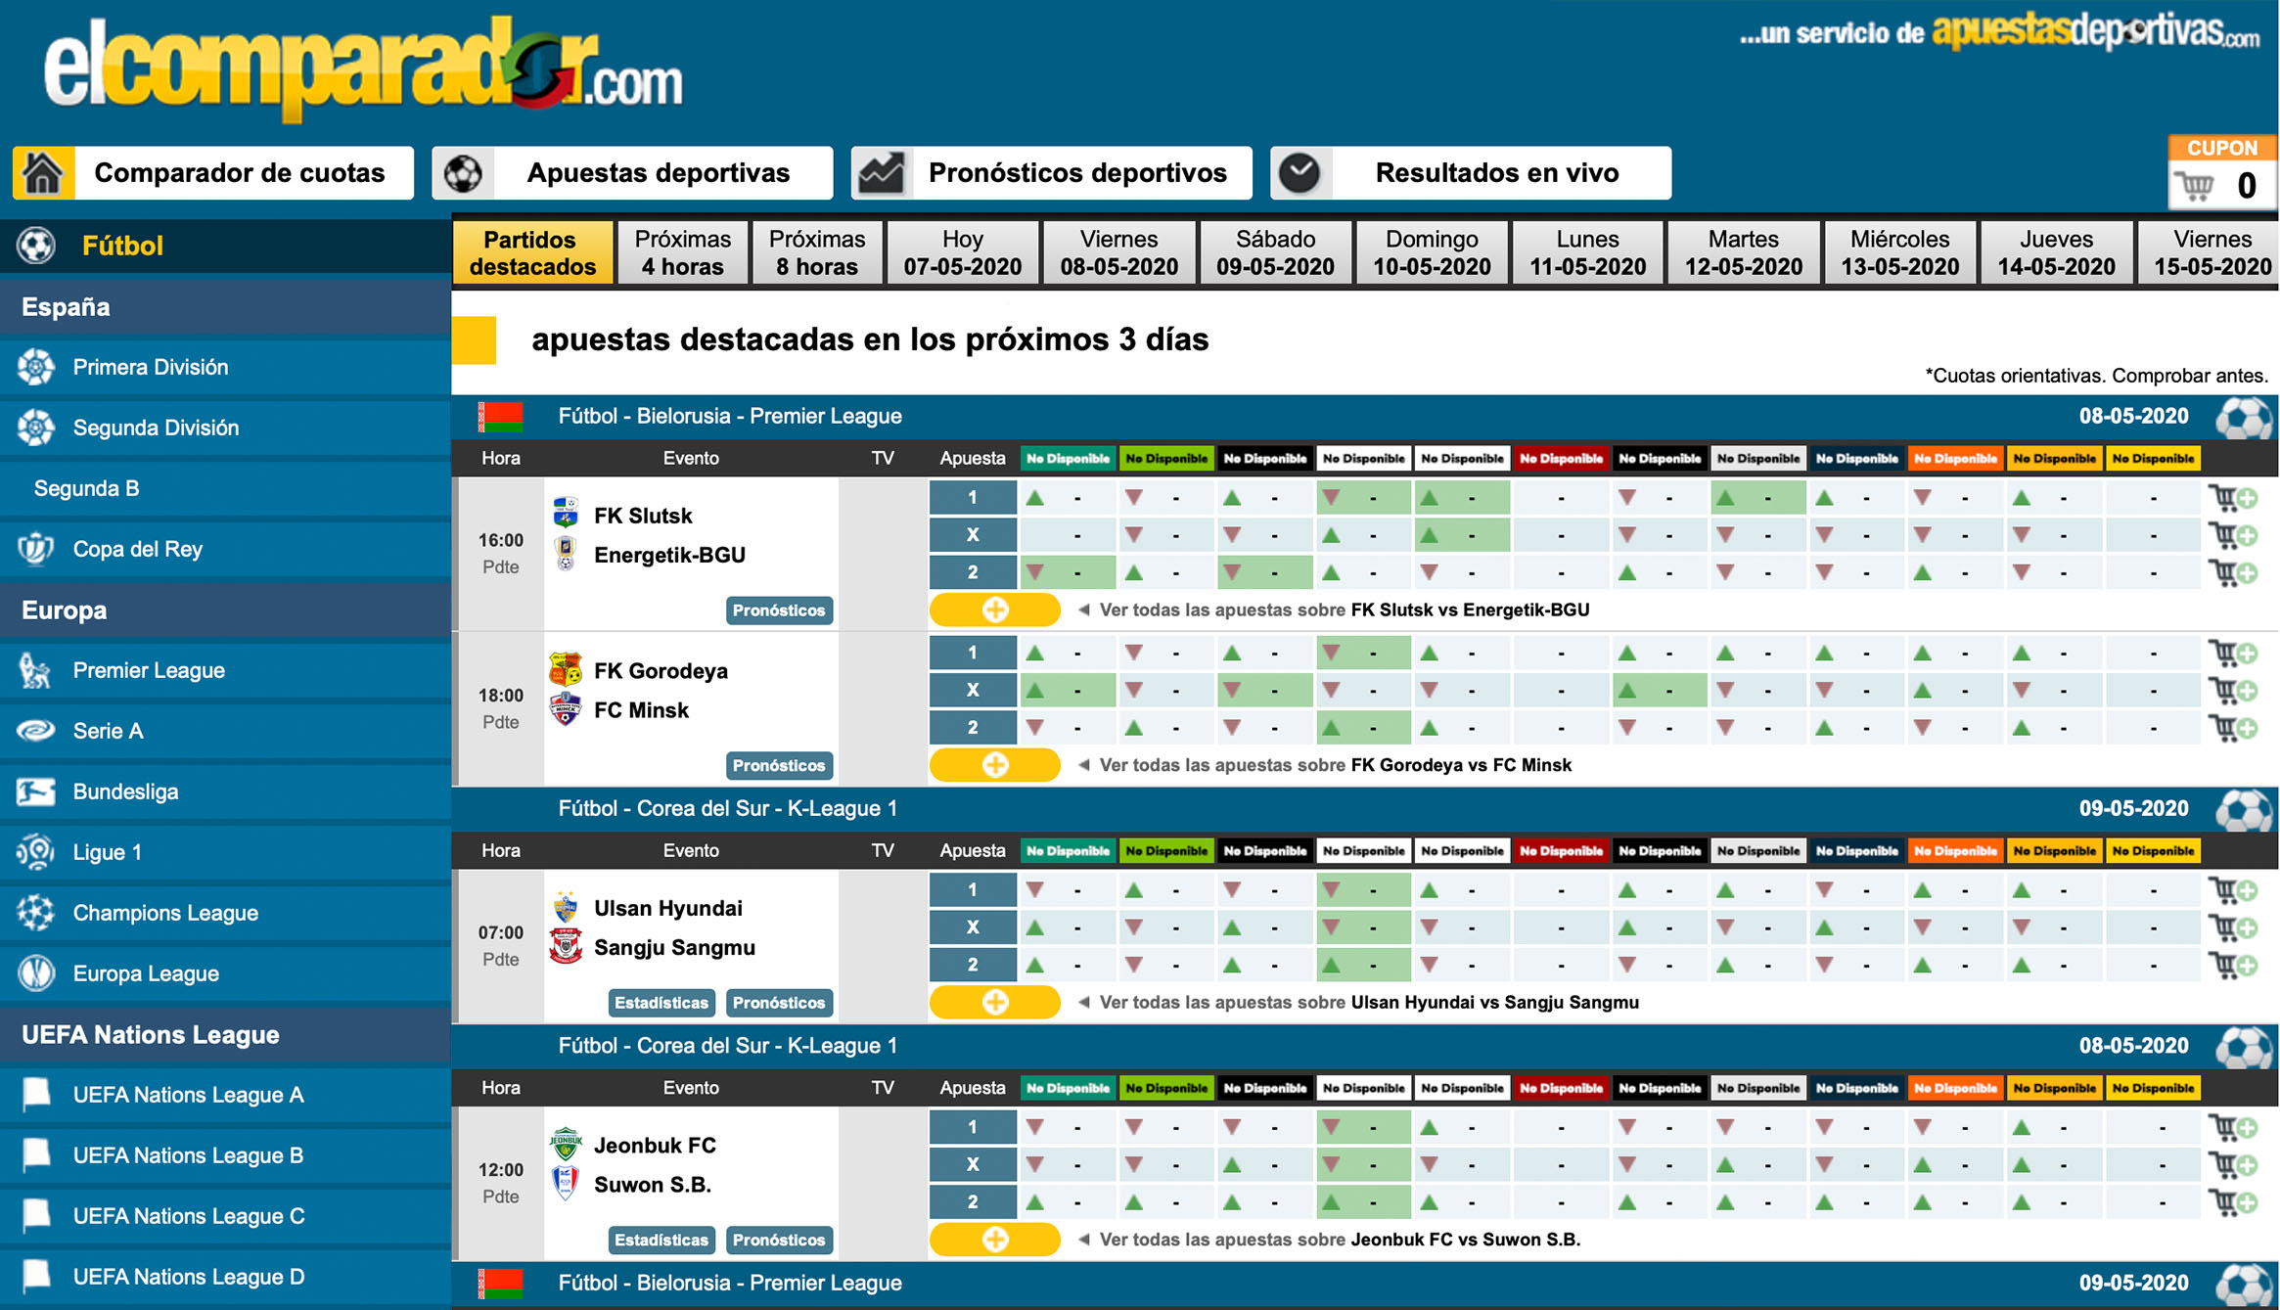This screenshot has width=2280, height=1310.
Task: Open Segunda División league in sidebar
Action: tap(226, 428)
